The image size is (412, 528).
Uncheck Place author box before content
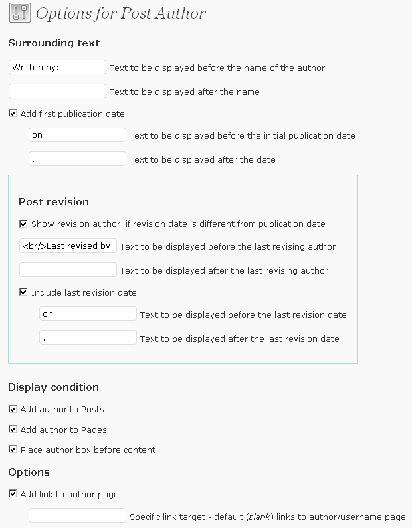tap(13, 450)
